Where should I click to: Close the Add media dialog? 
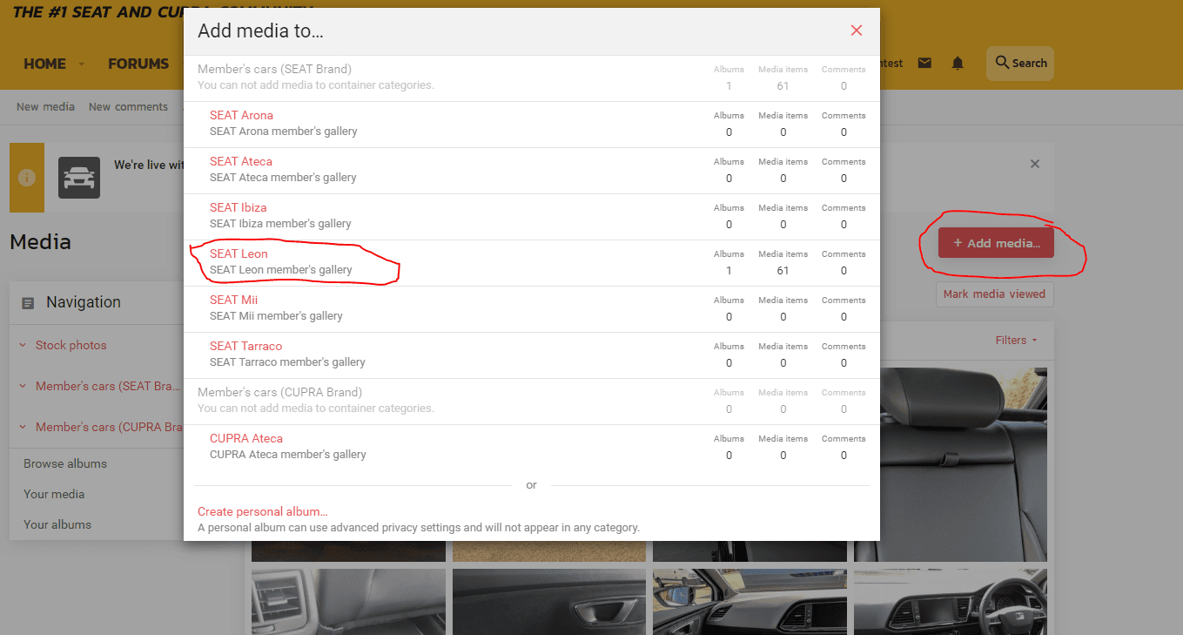coord(856,30)
